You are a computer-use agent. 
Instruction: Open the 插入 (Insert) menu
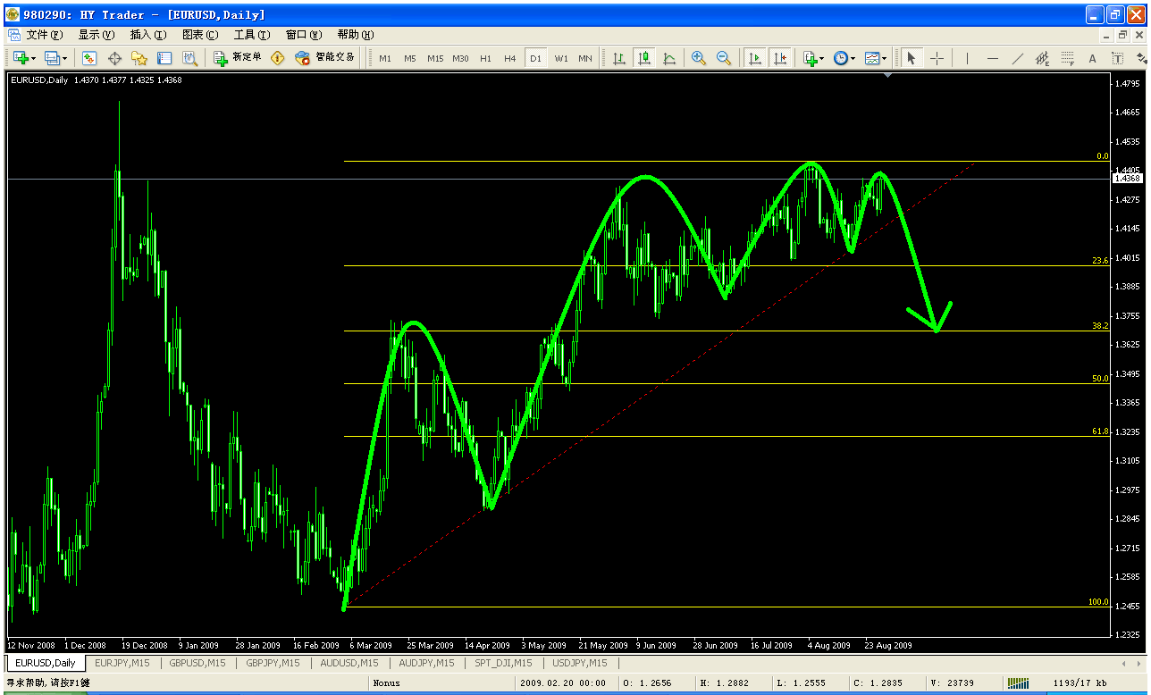[x=148, y=35]
